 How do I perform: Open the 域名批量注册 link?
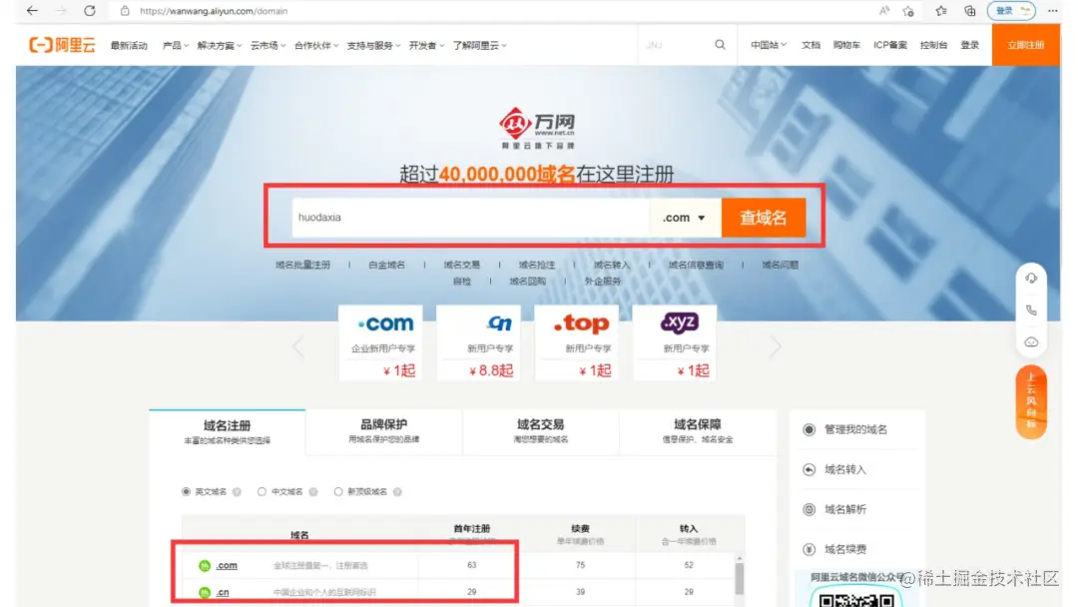tap(303, 265)
